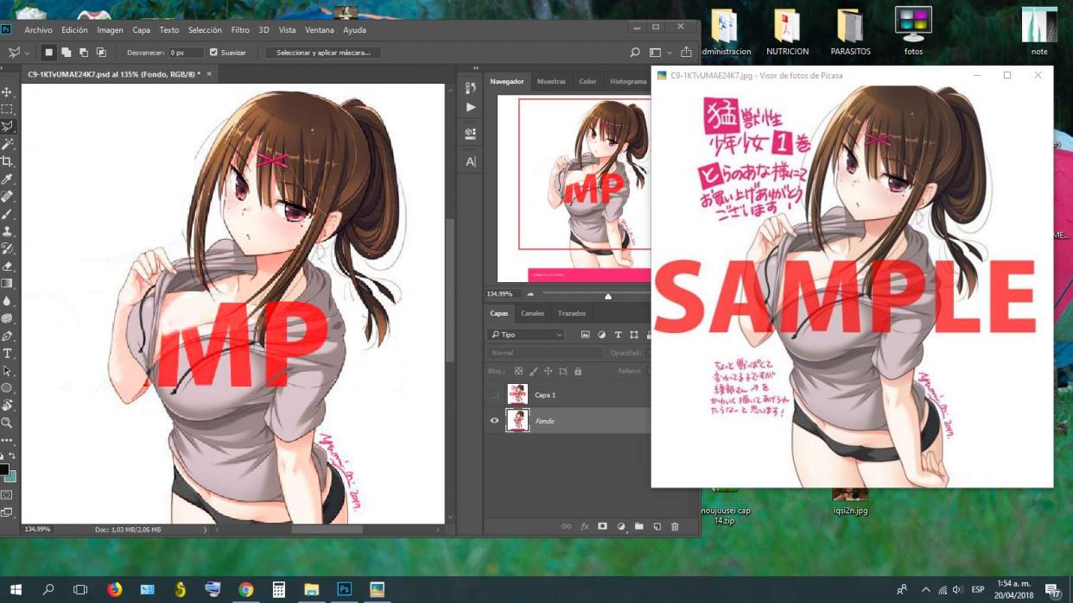
Task: Close the C9-1KTvUMAE24K7.psd document tab
Action: pyautogui.click(x=209, y=74)
